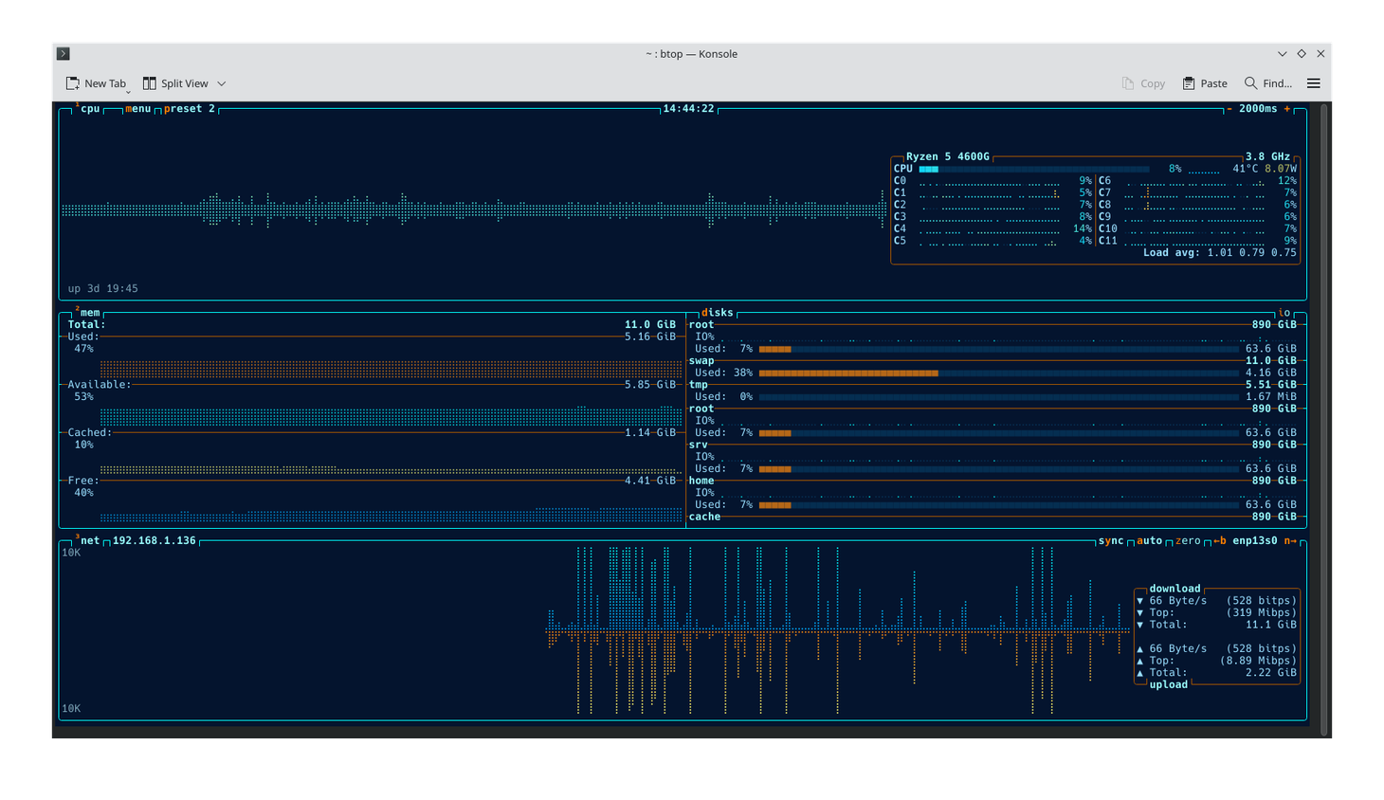Viewport: 1384px width, 800px height.
Task: Open the Find... search tool
Action: point(1268,83)
